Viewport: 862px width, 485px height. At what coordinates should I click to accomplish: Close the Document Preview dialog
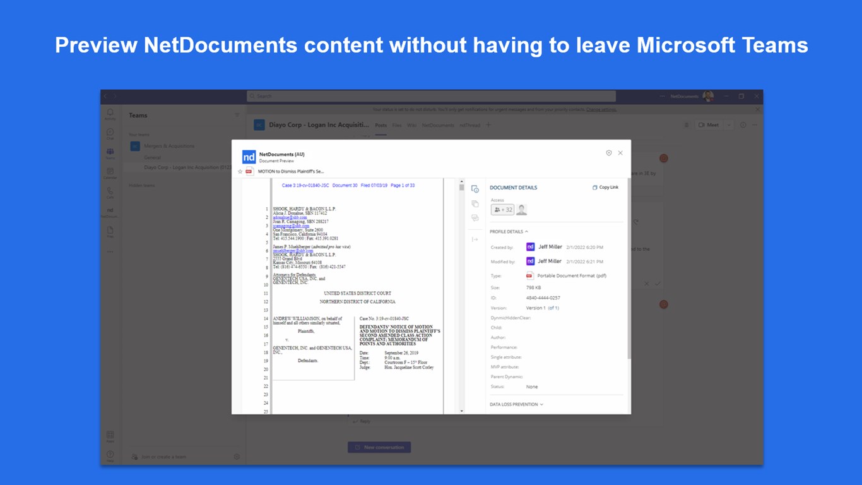[620, 153]
